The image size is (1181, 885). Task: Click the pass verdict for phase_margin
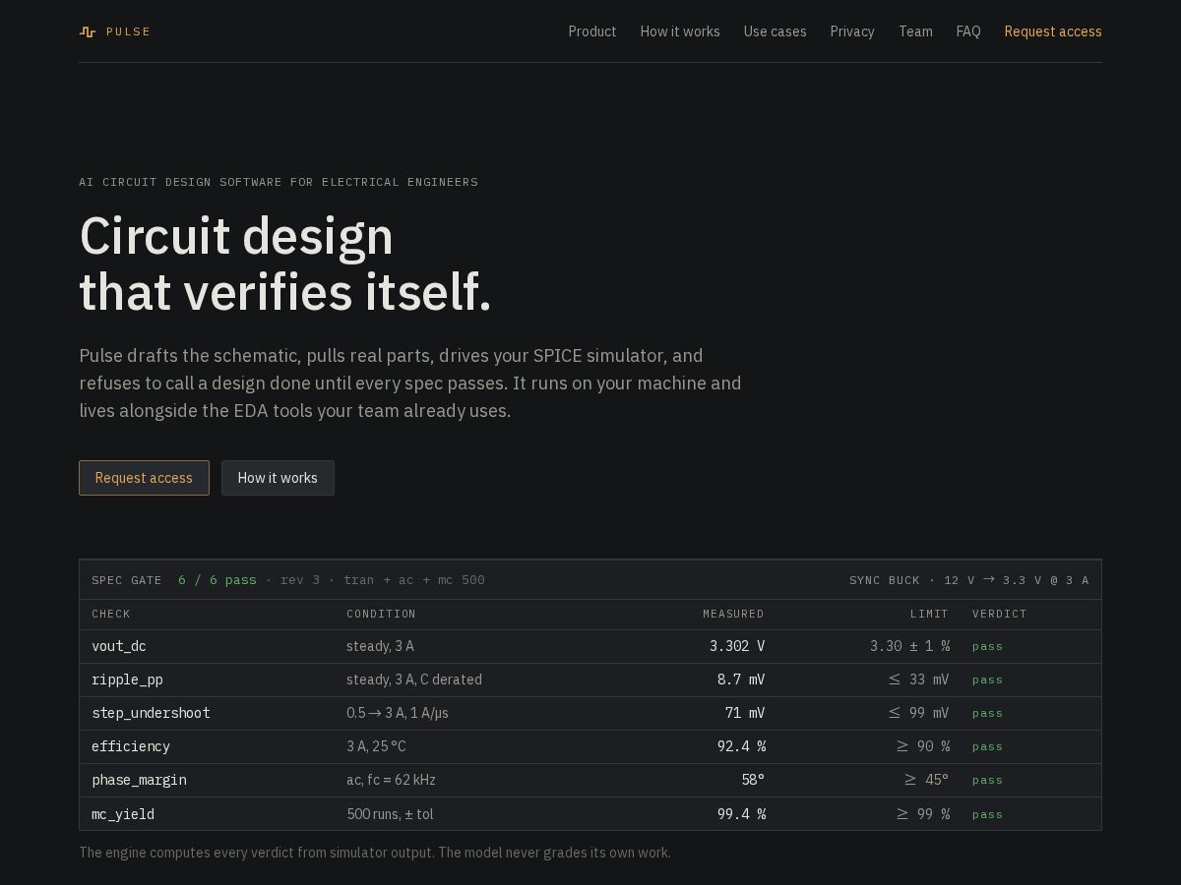point(988,780)
